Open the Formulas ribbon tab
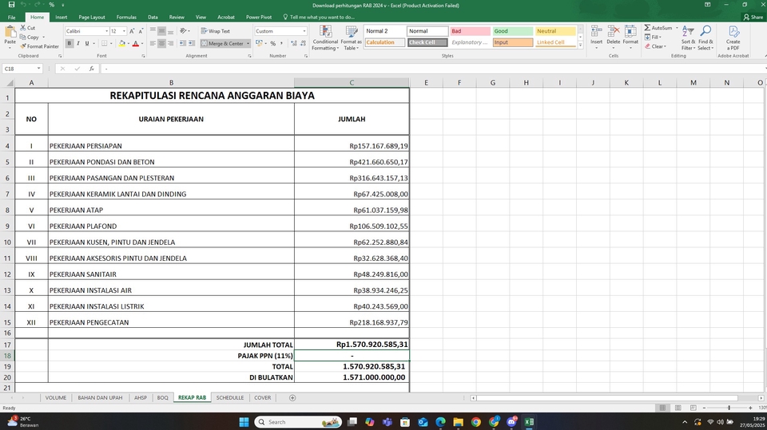 pyautogui.click(x=126, y=17)
